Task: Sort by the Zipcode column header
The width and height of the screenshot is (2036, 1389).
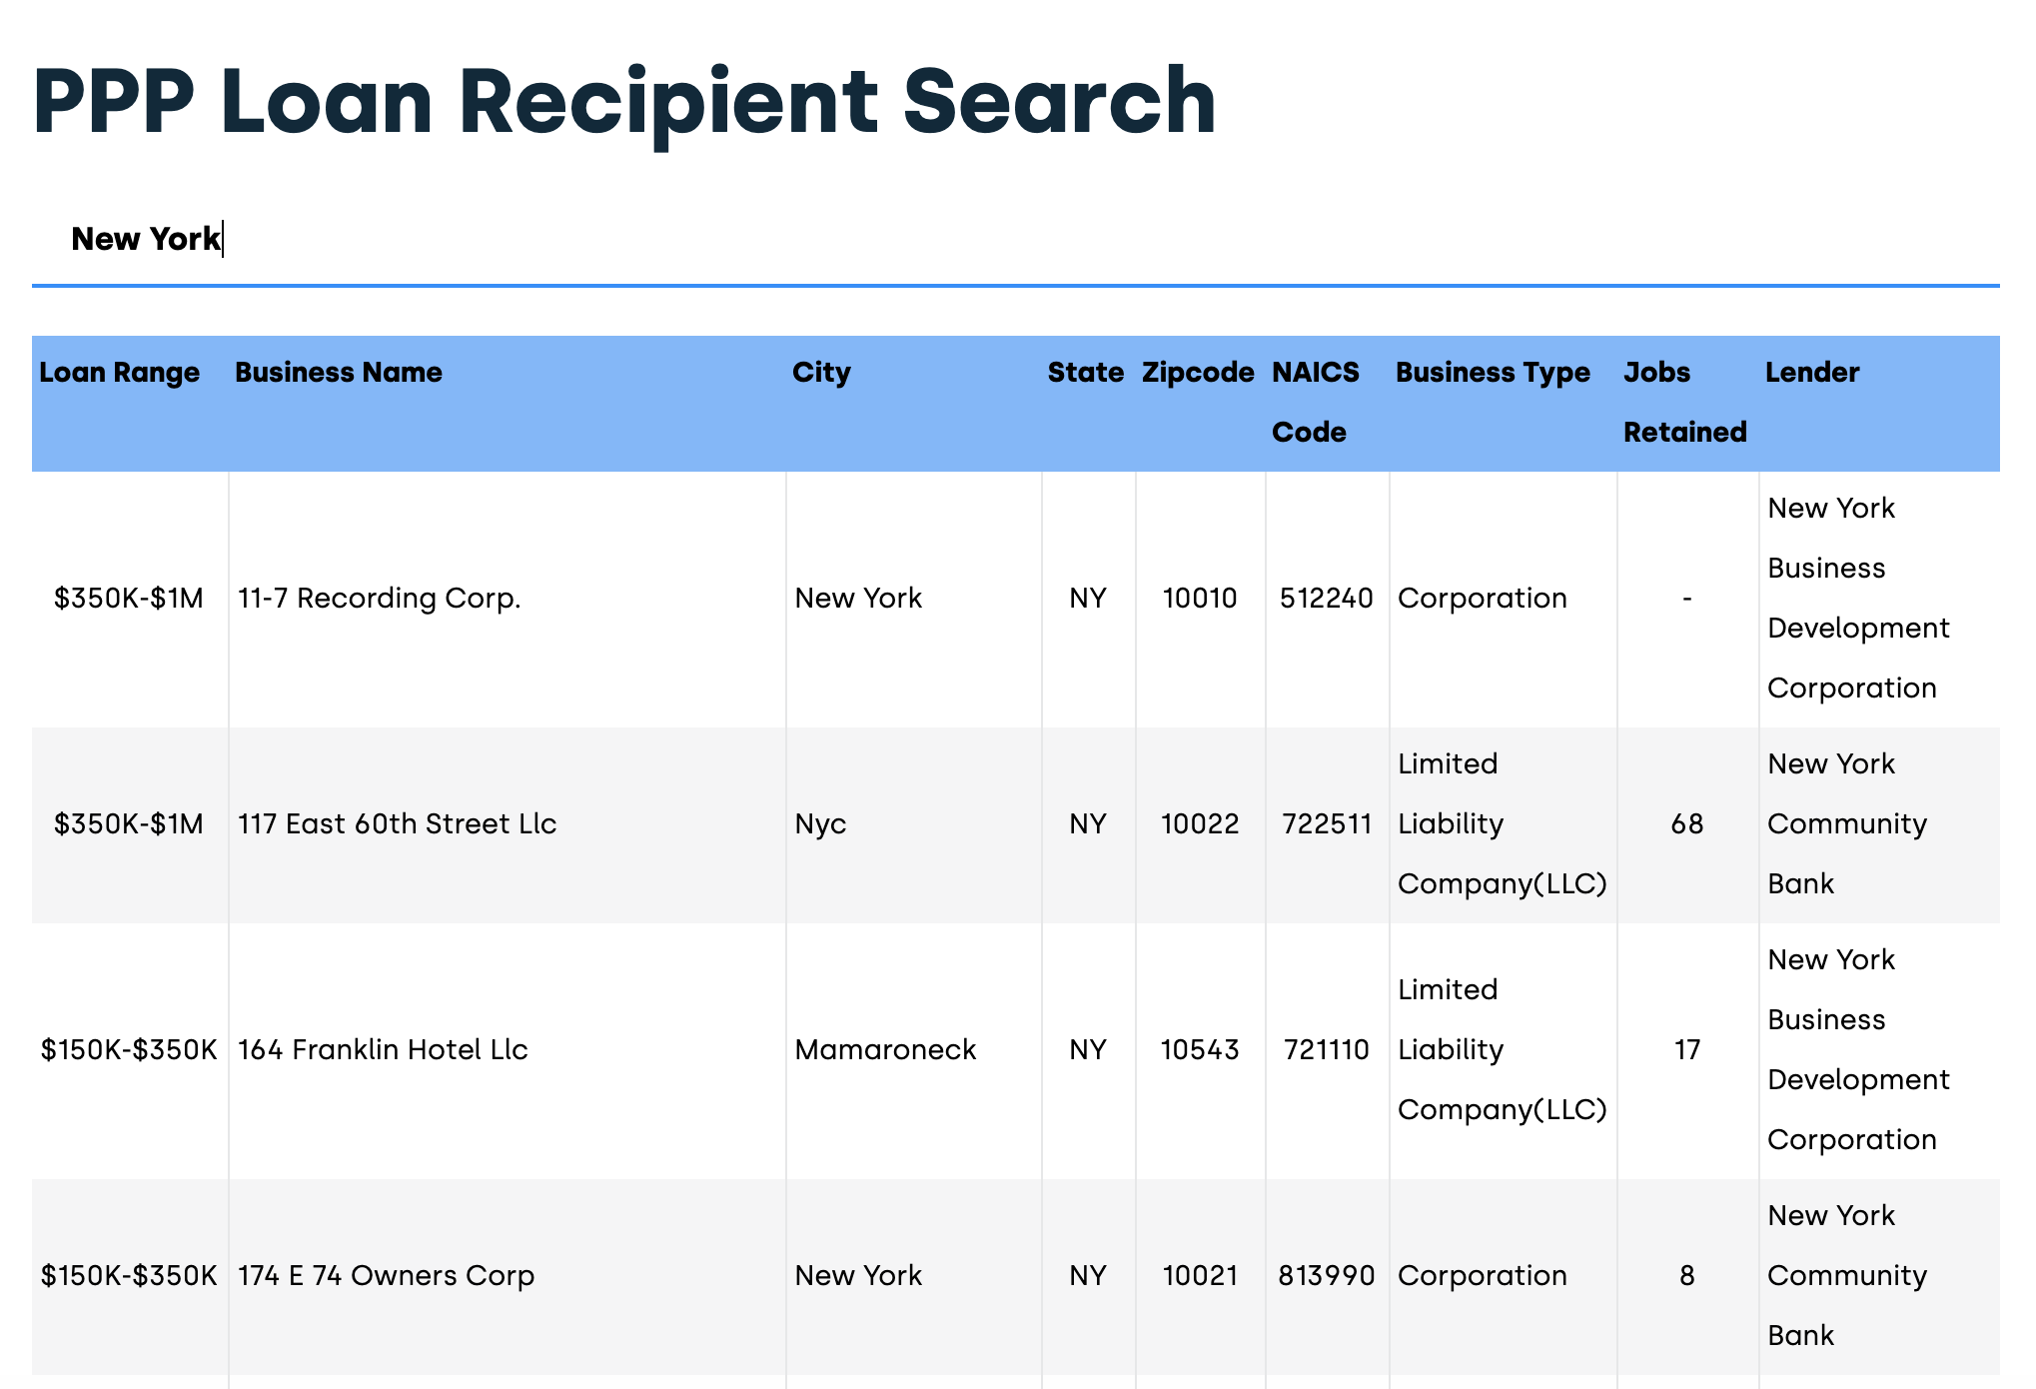Action: click(x=1196, y=372)
